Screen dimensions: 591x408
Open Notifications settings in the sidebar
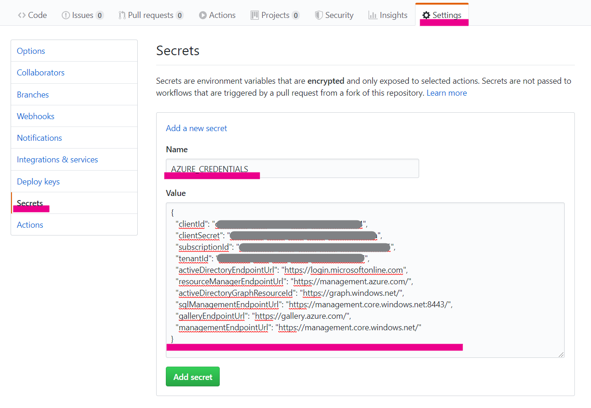pyautogui.click(x=39, y=138)
